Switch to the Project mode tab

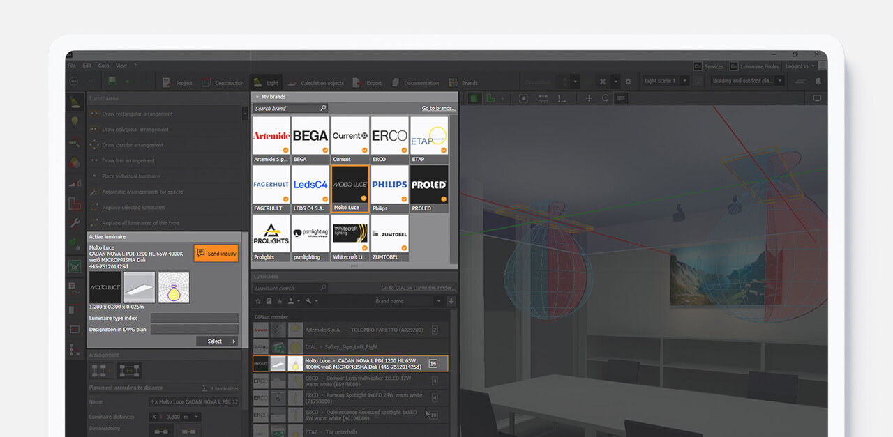pyautogui.click(x=177, y=82)
